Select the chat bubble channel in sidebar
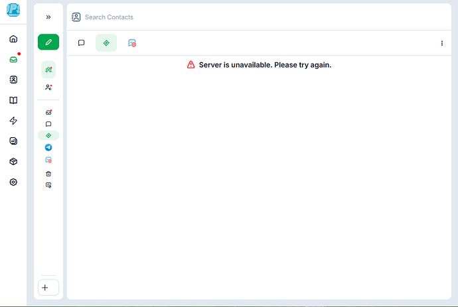This screenshot has width=458, height=307. click(48, 124)
